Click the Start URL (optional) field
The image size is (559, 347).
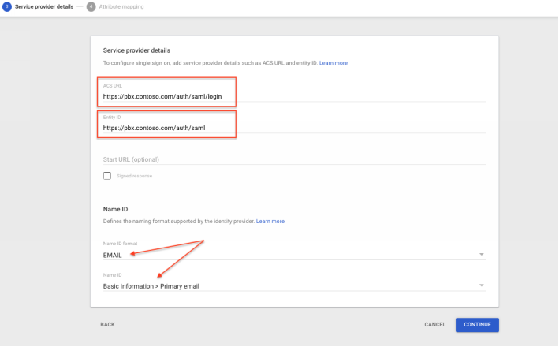point(292,159)
